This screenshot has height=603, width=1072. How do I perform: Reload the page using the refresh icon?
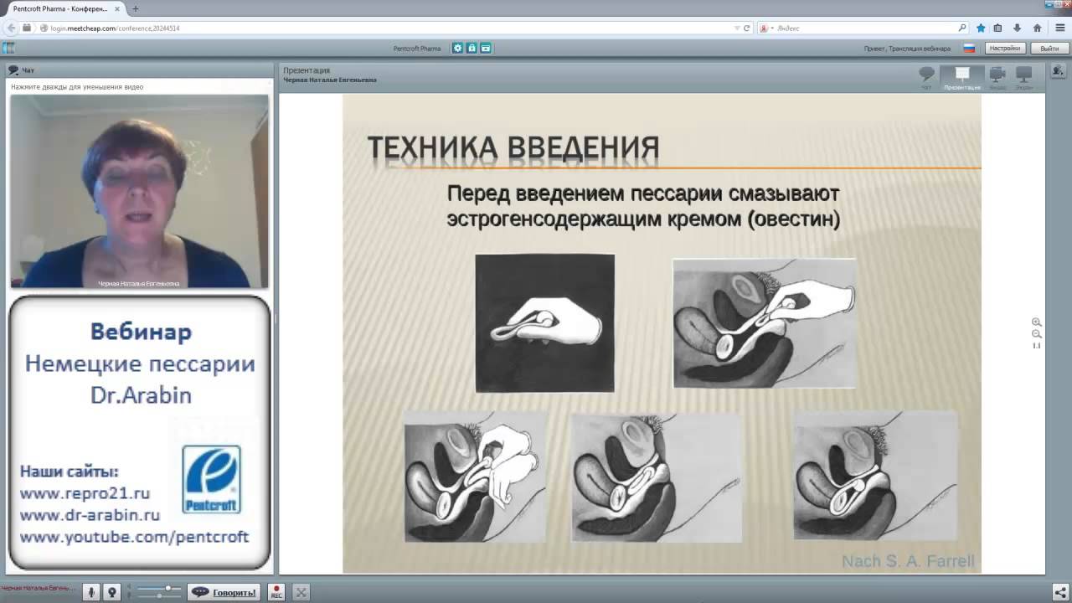click(x=746, y=28)
